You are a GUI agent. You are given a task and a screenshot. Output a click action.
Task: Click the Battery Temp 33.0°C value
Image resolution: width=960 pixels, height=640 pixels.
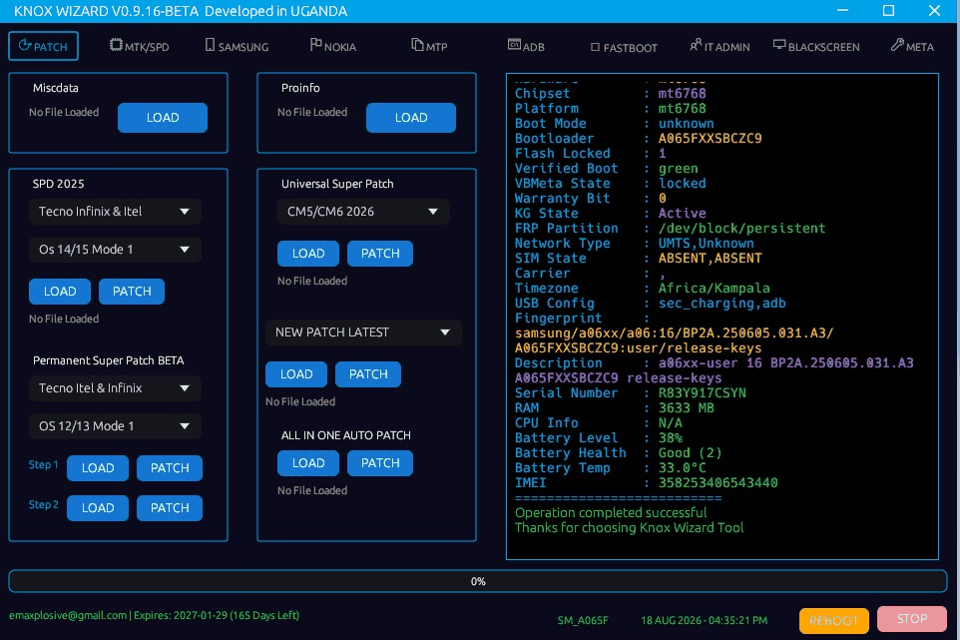(682, 468)
